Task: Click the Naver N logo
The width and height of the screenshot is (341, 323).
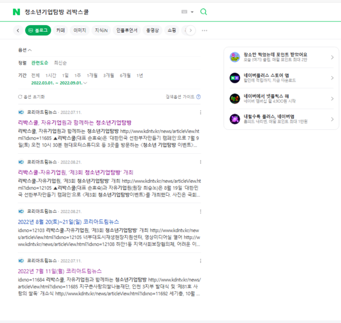Action: click(16, 12)
